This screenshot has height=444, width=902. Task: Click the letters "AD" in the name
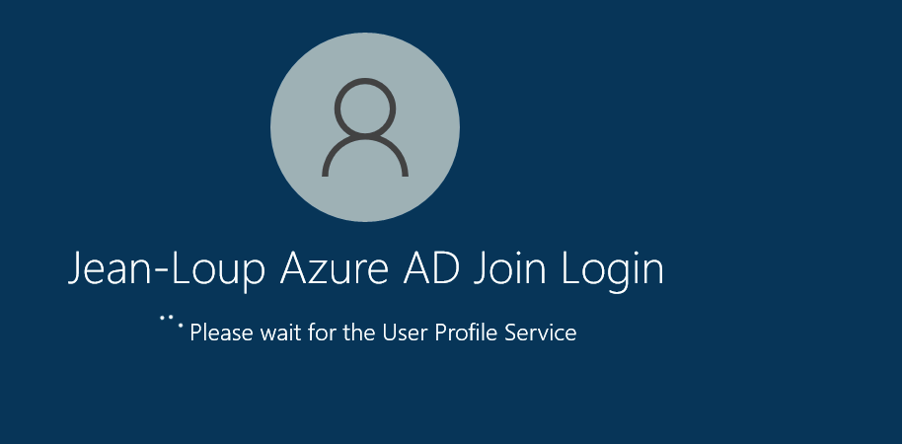pos(431,269)
